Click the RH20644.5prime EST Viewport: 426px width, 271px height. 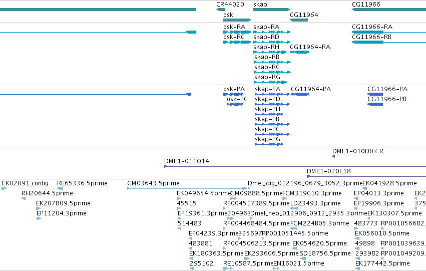pyautogui.click(x=24, y=198)
